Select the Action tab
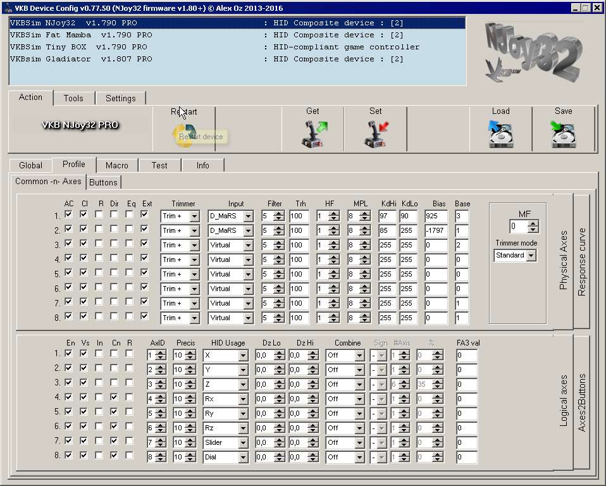This screenshot has width=606, height=486. [30, 97]
